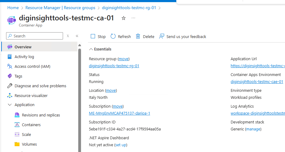Click the Refresh icon
The width and height of the screenshot is (285, 152).
click(113, 36)
